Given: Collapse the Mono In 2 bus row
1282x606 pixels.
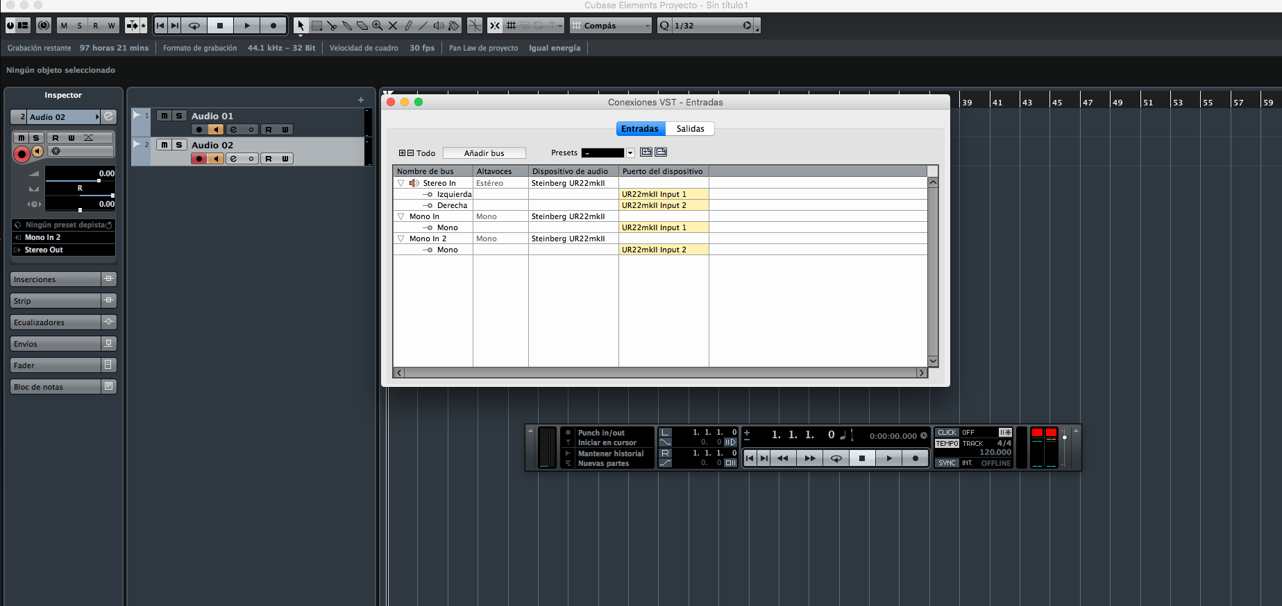Looking at the screenshot, I should [x=400, y=239].
